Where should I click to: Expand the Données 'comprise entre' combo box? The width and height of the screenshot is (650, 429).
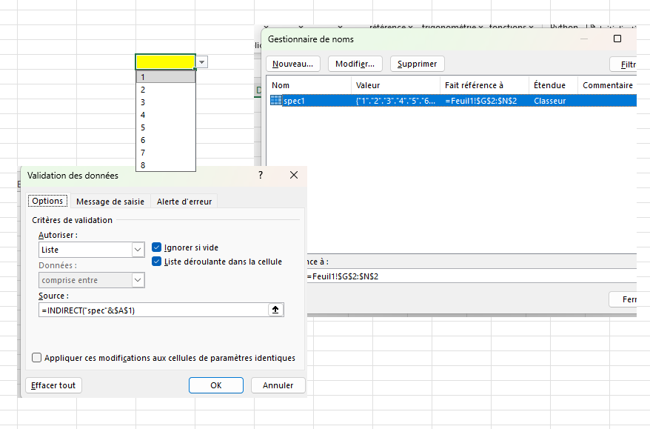click(138, 280)
